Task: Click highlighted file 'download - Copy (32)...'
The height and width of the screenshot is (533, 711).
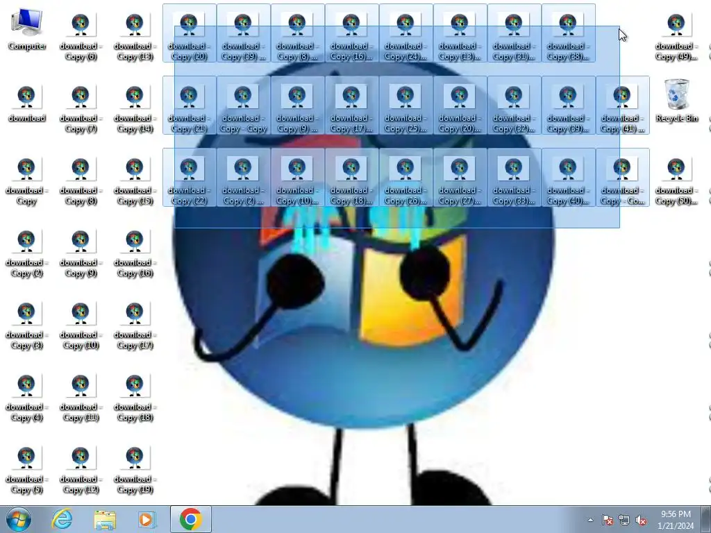Action: 515,105
